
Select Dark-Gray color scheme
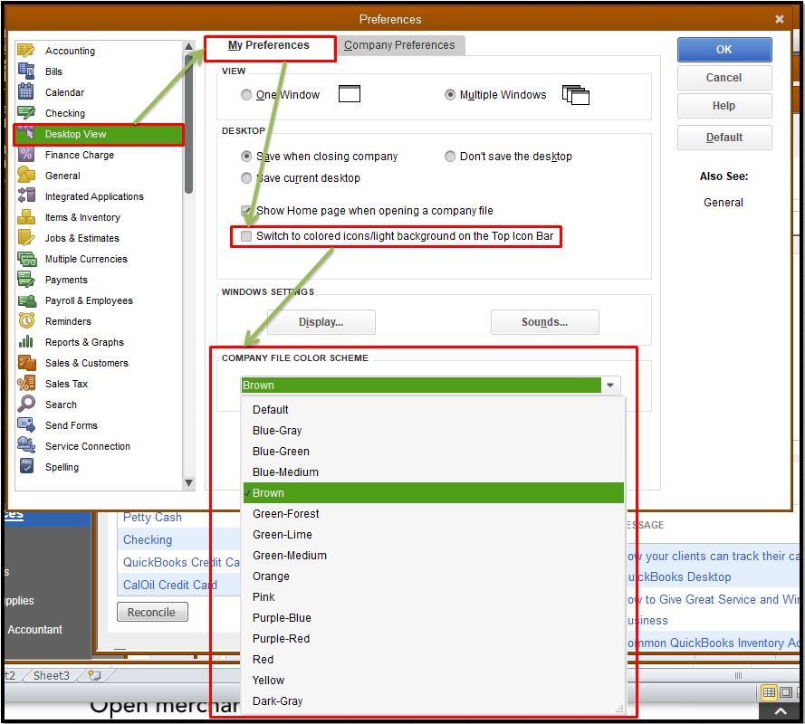(x=434, y=700)
